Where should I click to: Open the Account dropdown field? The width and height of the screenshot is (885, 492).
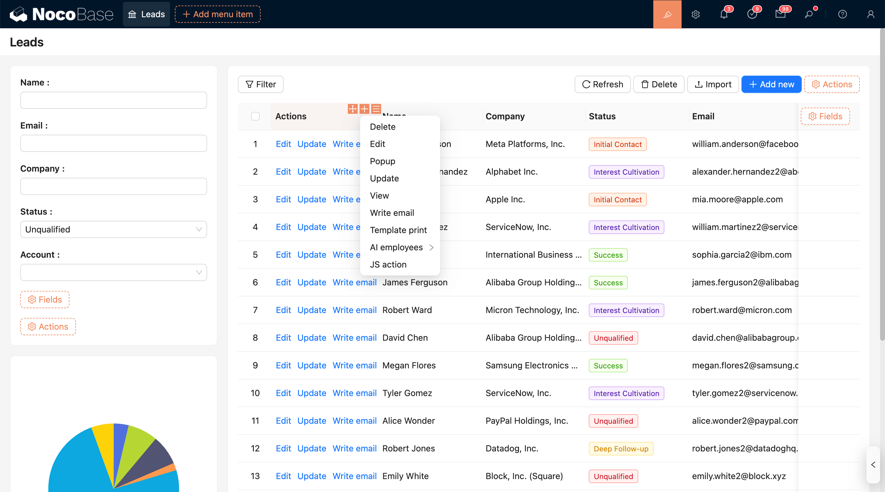click(x=113, y=272)
